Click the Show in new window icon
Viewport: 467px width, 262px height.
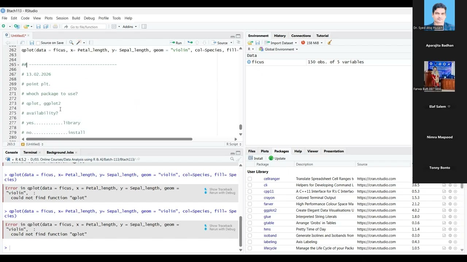pyautogui.click(x=23, y=43)
